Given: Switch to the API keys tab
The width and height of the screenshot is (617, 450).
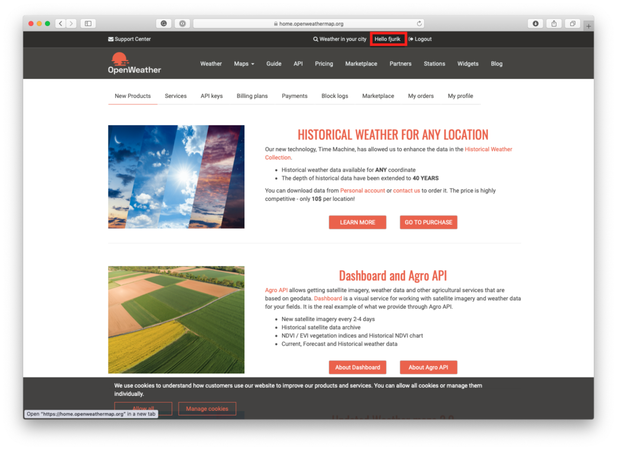Looking at the screenshot, I should 211,96.
